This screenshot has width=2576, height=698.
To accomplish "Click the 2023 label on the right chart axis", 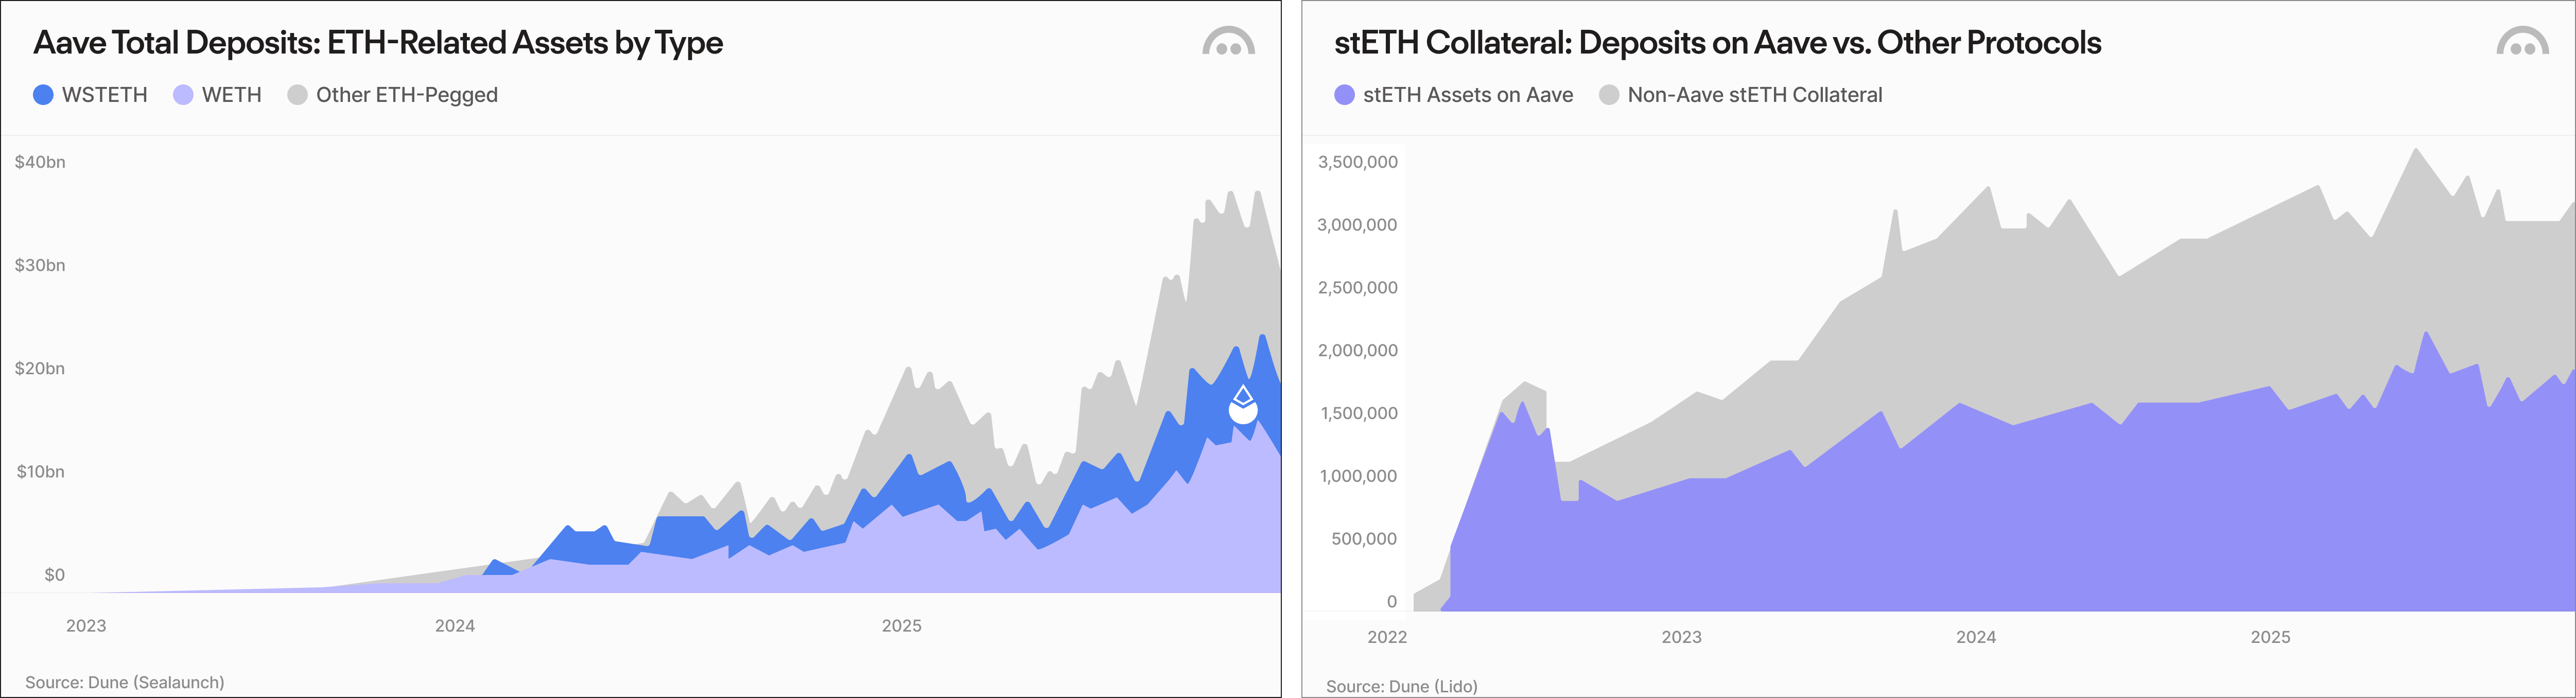I will point(1681,637).
